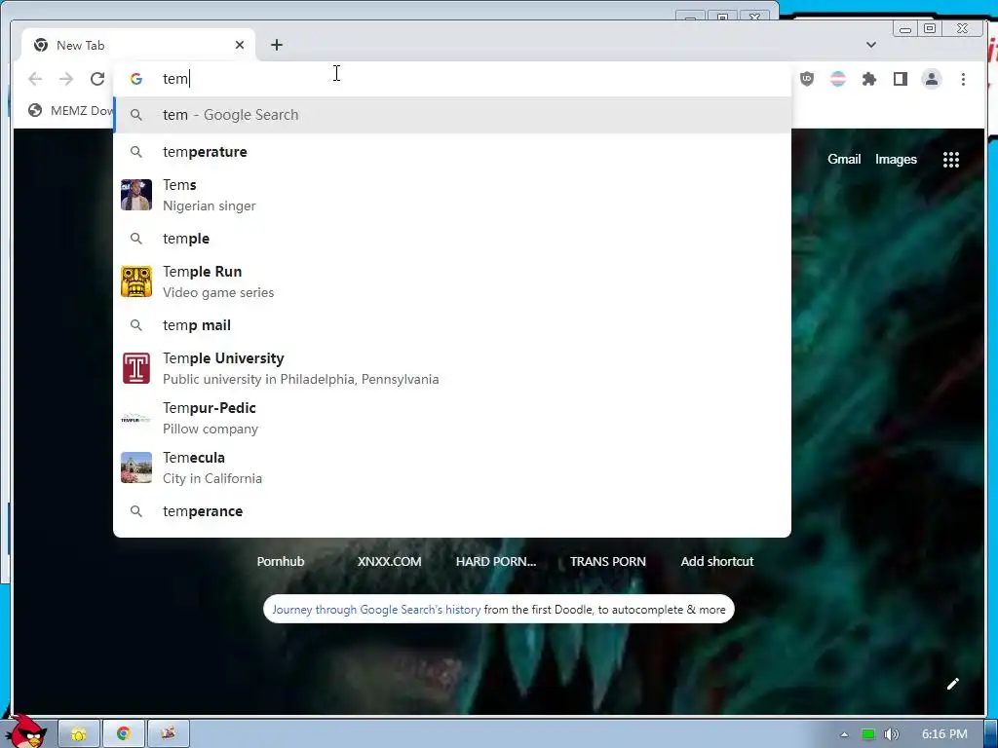This screenshot has width=998, height=748.
Task: Pick the 'Tempur-Pedic' suggestion
Action: pyautogui.click(x=452, y=418)
